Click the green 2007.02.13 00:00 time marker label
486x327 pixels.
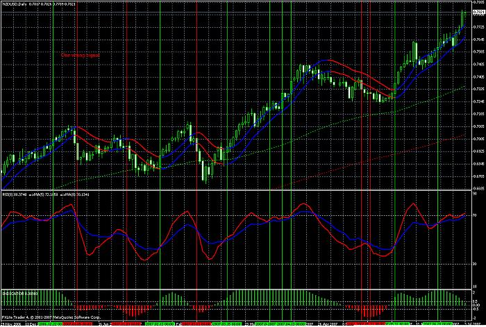pyautogui.click(x=160, y=324)
